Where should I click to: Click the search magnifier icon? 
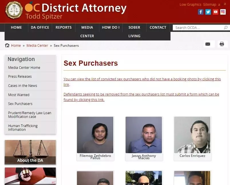226,28
